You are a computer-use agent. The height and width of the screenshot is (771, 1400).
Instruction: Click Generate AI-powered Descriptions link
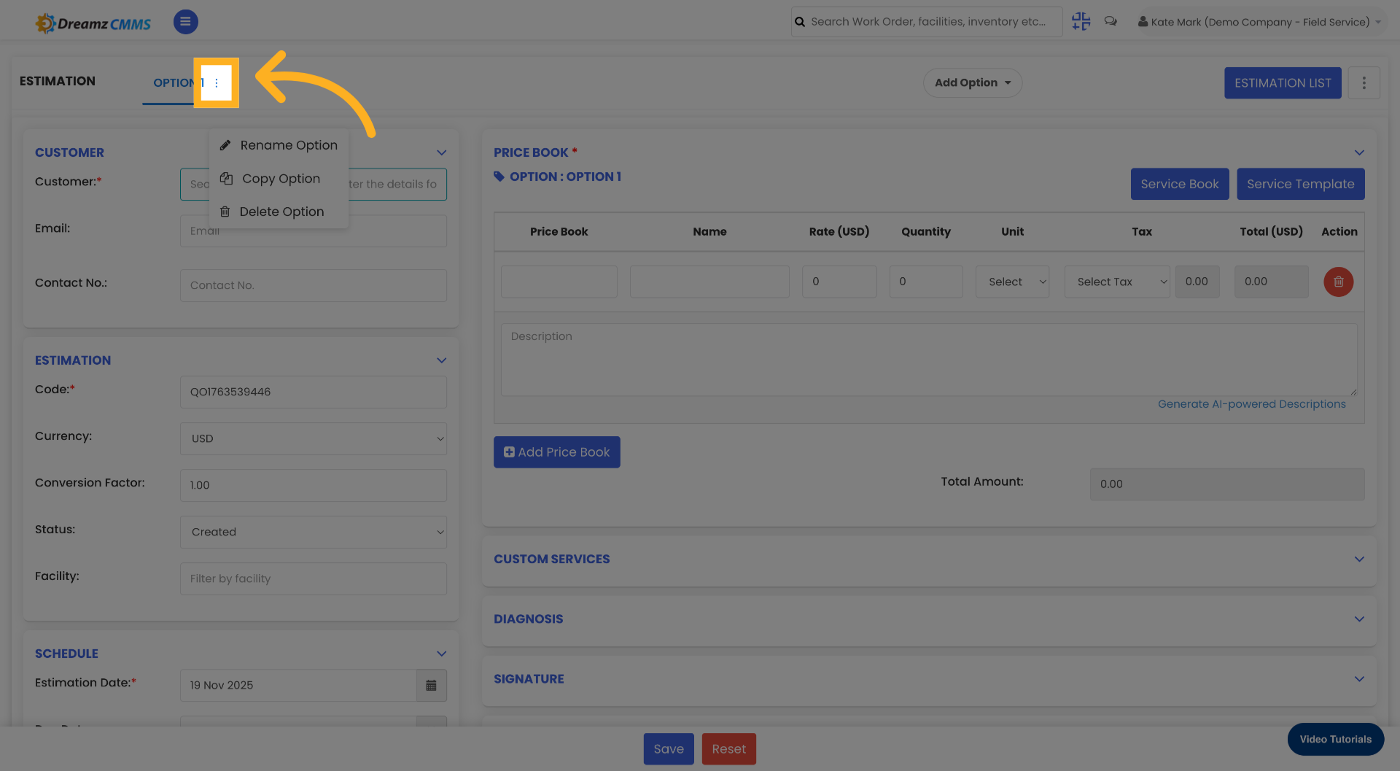tap(1251, 404)
